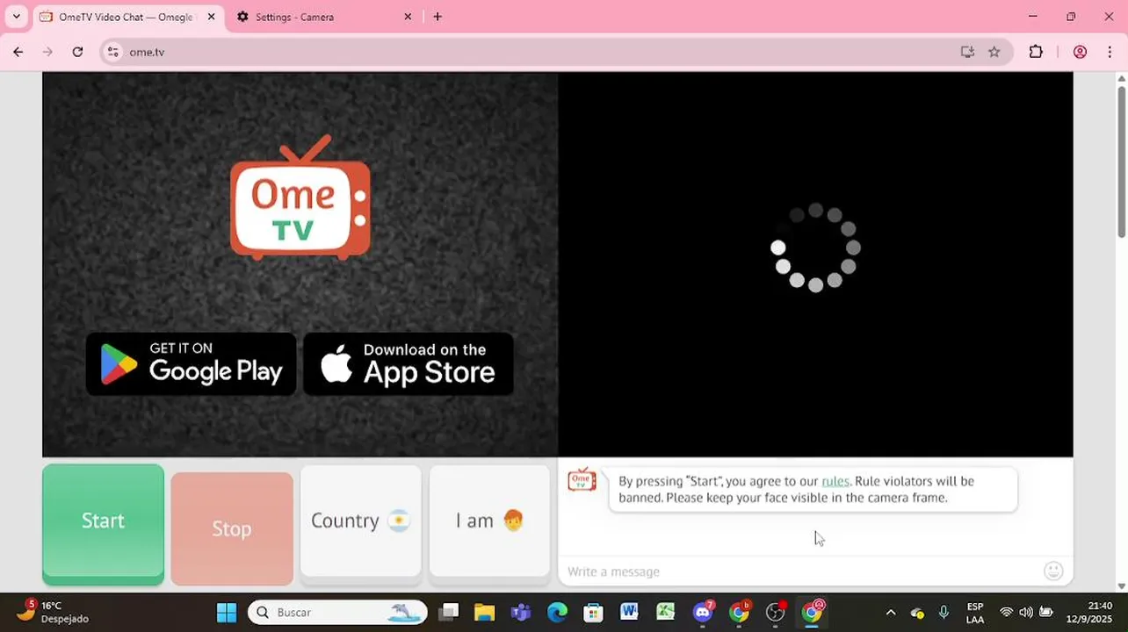Open the 'I am' gender selector

click(x=489, y=521)
